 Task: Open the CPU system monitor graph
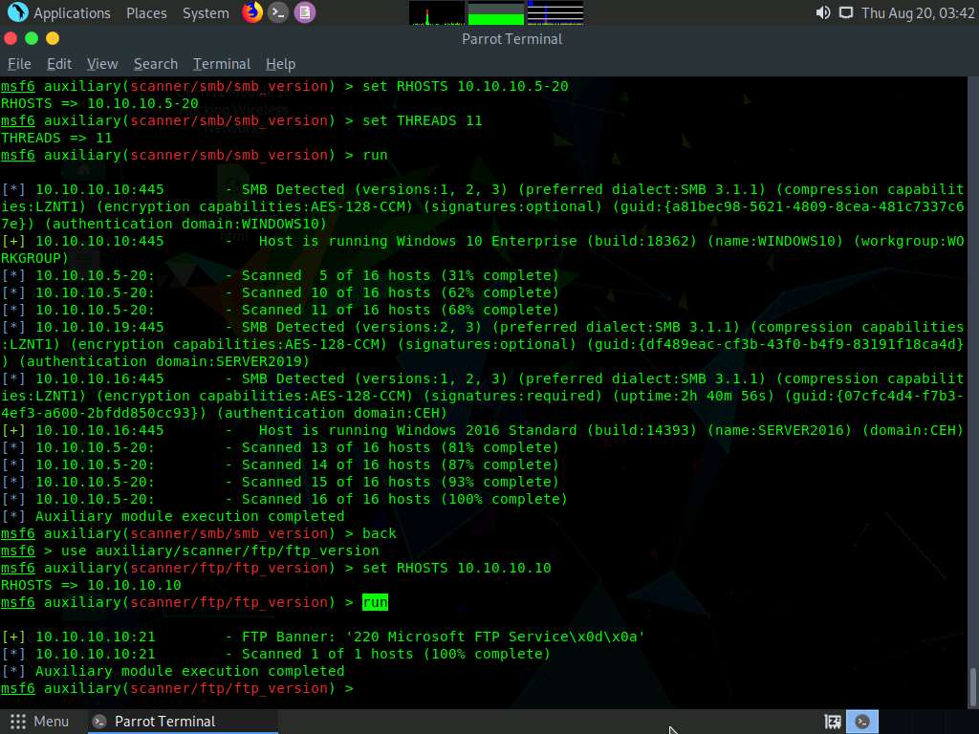pos(436,12)
